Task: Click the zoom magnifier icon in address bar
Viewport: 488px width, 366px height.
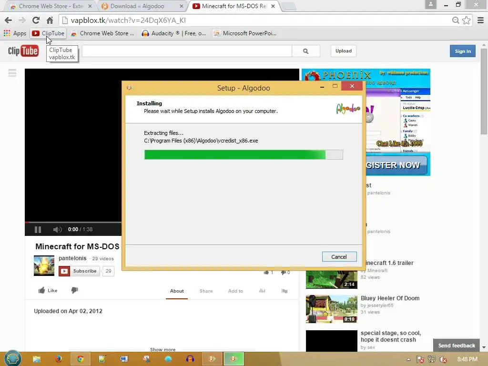Action: point(455,20)
